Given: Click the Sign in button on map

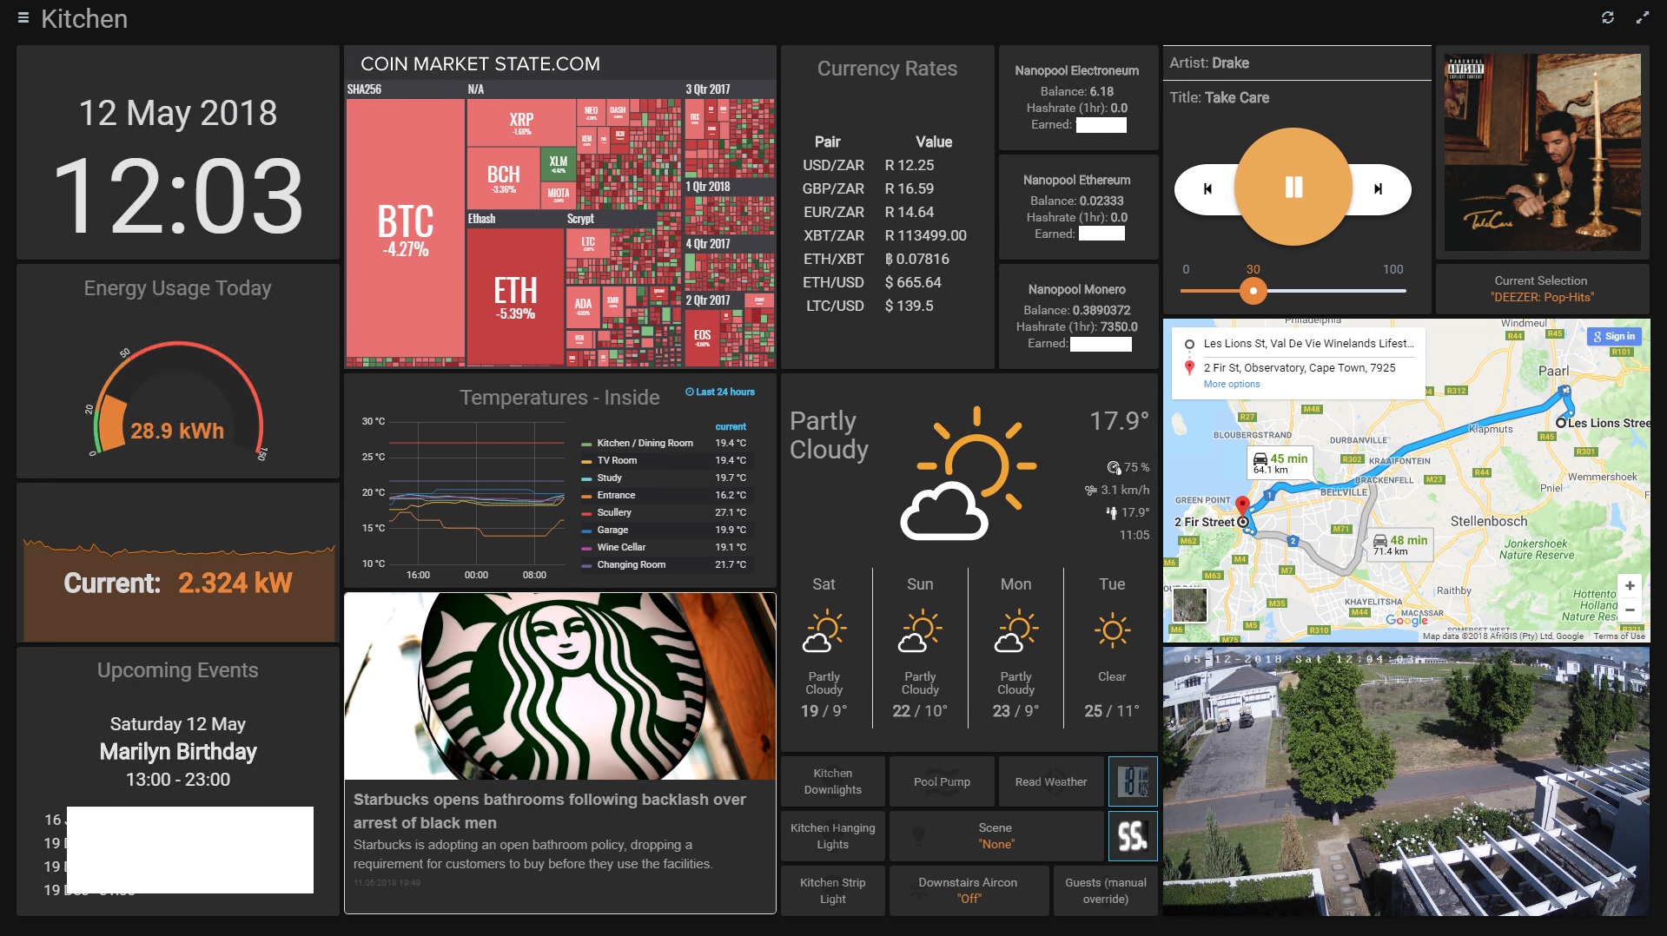Looking at the screenshot, I should pyautogui.click(x=1614, y=336).
